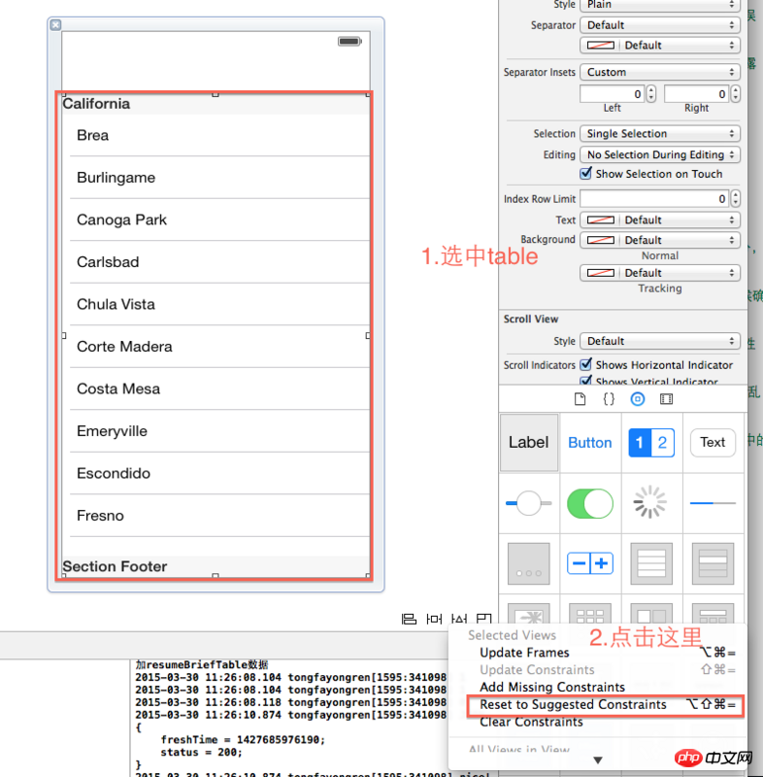This screenshot has height=777, width=763.
Task: Select the Switch object in library
Action: 589,503
